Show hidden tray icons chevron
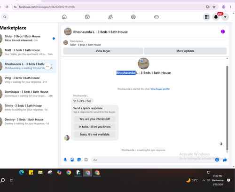 204,180
